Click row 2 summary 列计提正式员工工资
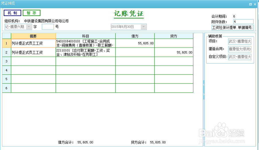The width and height of the screenshot is (259, 150). coord(33,52)
